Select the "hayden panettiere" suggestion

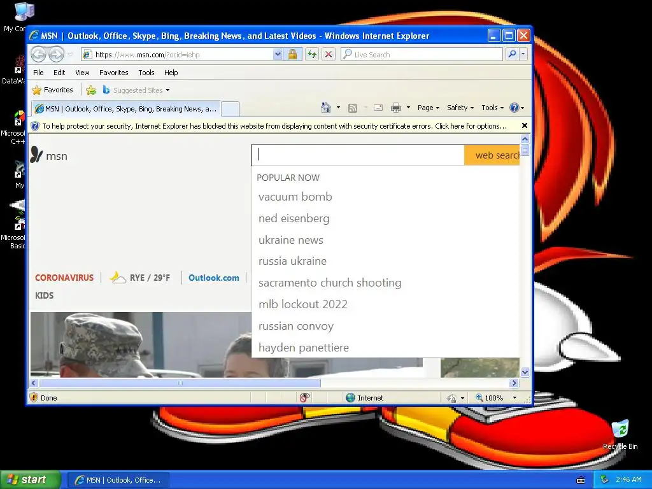[304, 348]
